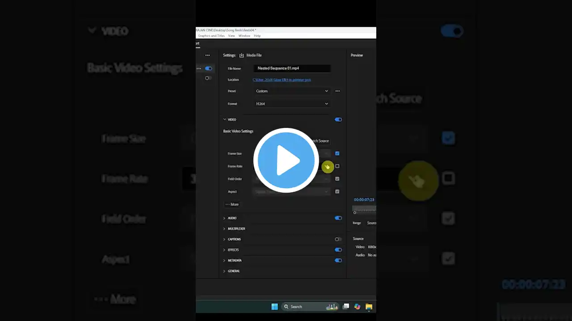572x321 pixels.
Task: Uncheck the Field Order match source checkbox
Action: click(x=337, y=179)
